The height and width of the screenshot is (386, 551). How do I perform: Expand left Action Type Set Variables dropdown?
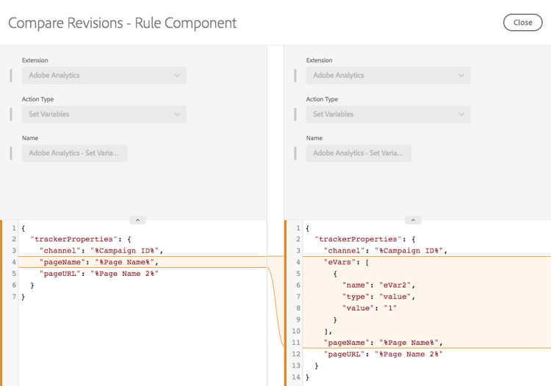(104, 114)
